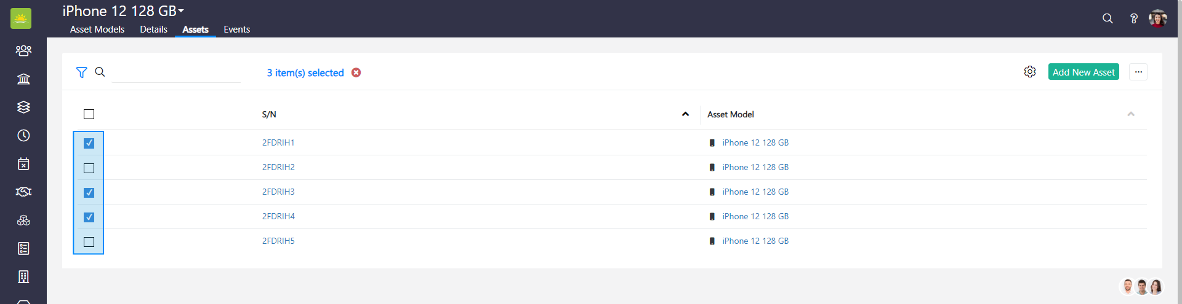Click the table settings gear icon
The width and height of the screenshot is (1182, 304).
[1029, 72]
